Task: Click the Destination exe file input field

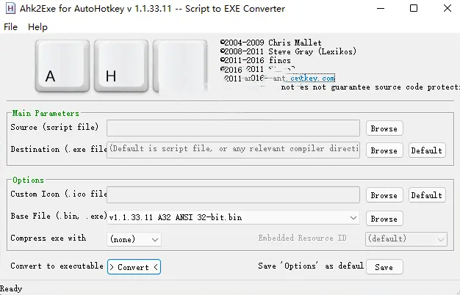Action: coord(233,150)
